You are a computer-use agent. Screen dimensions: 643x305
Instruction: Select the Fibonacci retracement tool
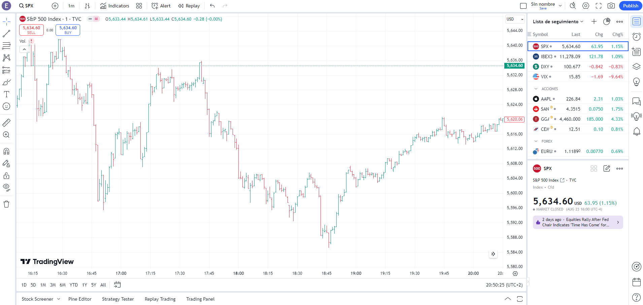click(x=6, y=46)
